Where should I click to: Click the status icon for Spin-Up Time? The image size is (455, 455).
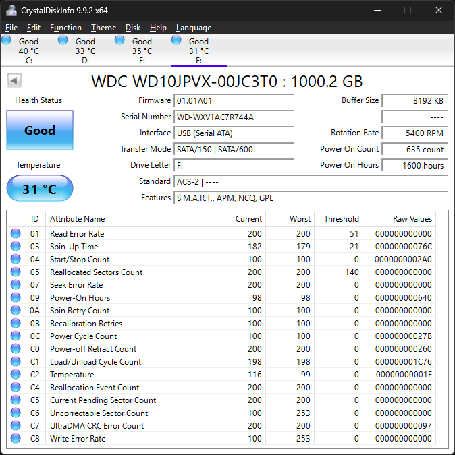click(x=16, y=246)
